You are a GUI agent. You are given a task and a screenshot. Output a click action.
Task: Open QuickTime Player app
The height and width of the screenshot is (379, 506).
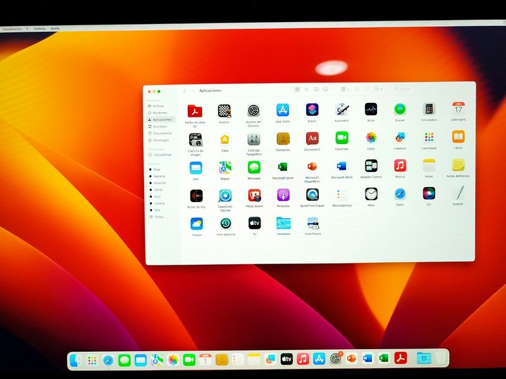click(x=312, y=195)
